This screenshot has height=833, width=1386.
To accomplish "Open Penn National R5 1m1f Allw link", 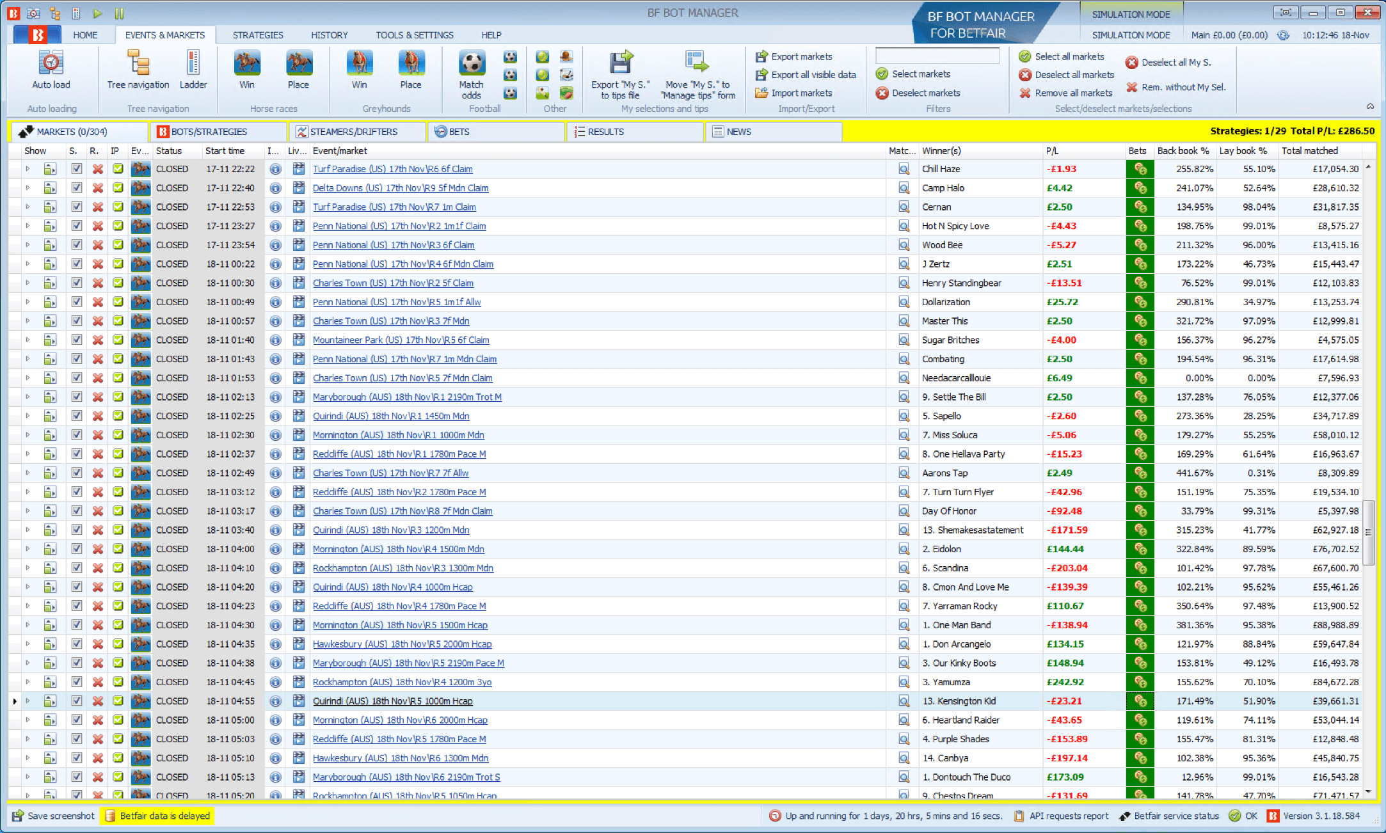I will tap(397, 302).
